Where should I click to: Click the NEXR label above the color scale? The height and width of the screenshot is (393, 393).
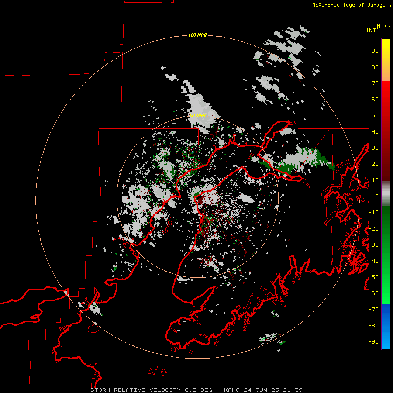pyautogui.click(x=384, y=26)
